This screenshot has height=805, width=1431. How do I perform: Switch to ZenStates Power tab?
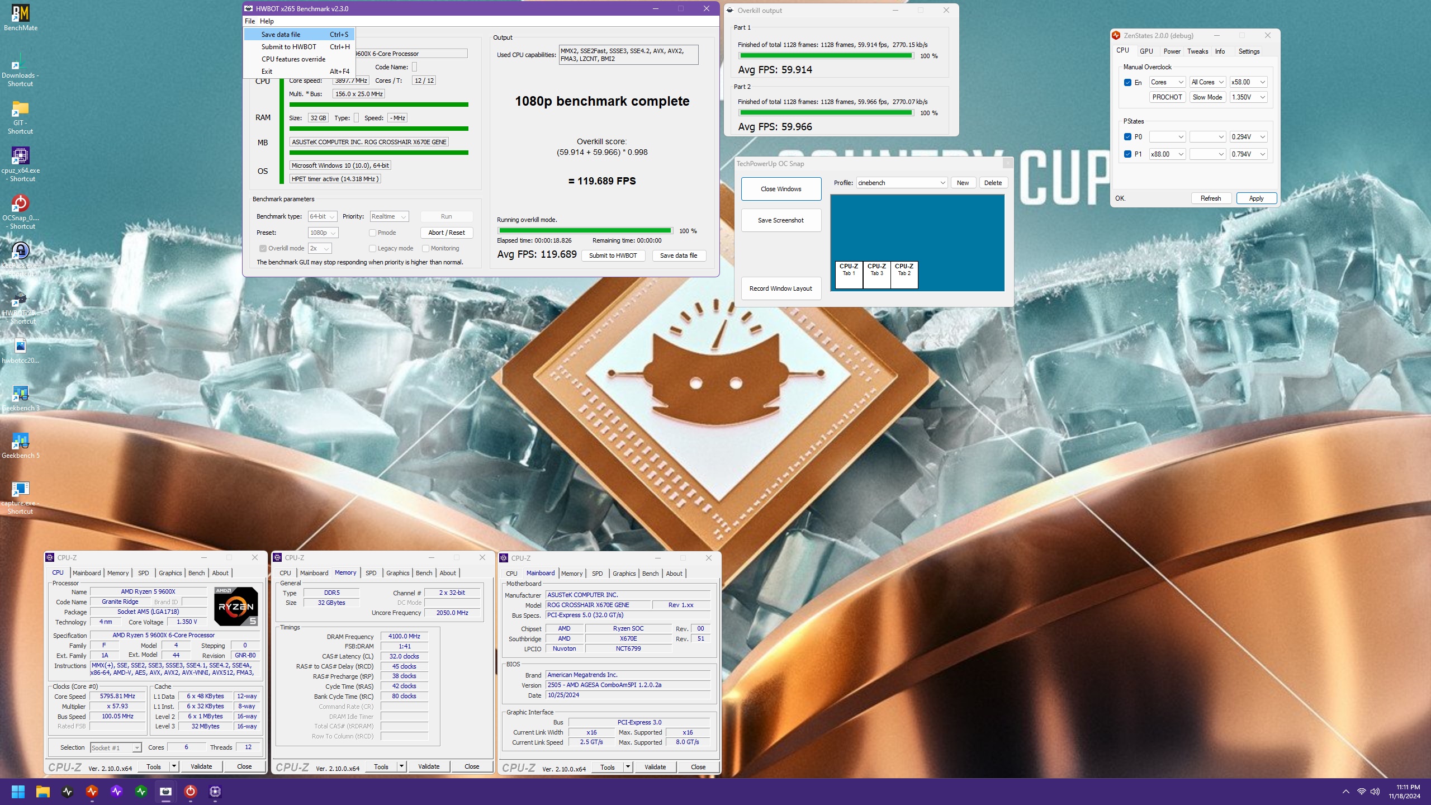tap(1172, 51)
